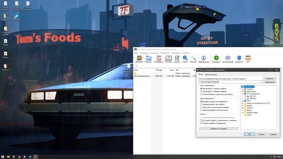The height and width of the screenshot is (159, 283).
Task: Open File Explorer from the taskbar
Action: click(x=8, y=157)
